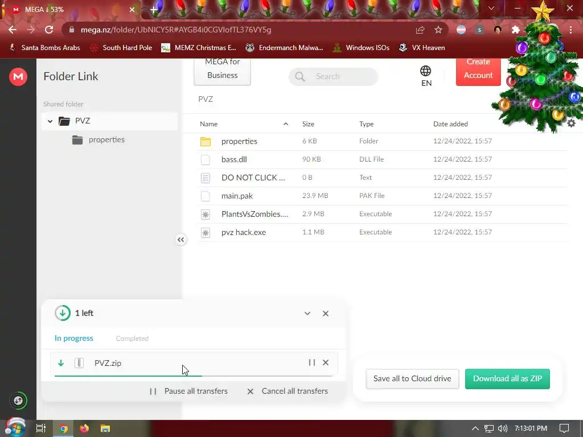Select PVZ folder in tree
This screenshot has width=583, height=437.
coord(109,121)
